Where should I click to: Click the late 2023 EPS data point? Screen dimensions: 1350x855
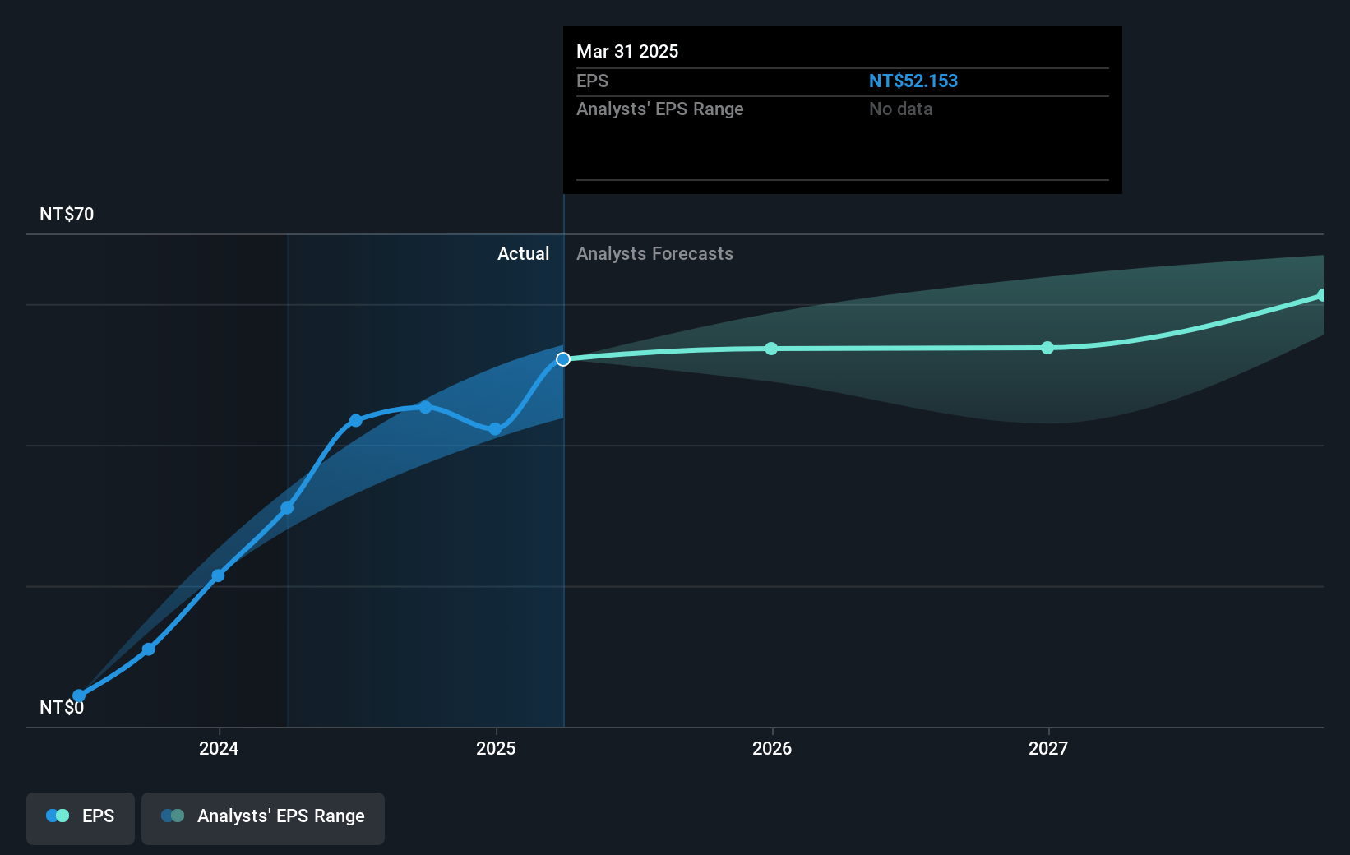click(149, 649)
